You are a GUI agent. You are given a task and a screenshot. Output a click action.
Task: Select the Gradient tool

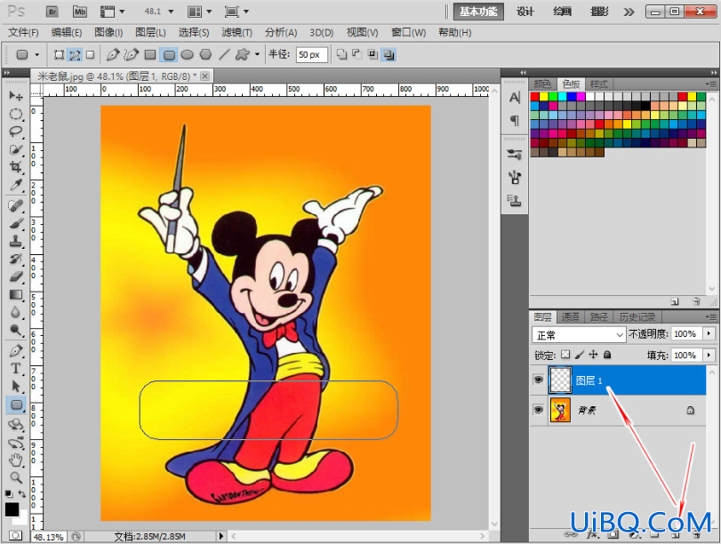(16, 295)
